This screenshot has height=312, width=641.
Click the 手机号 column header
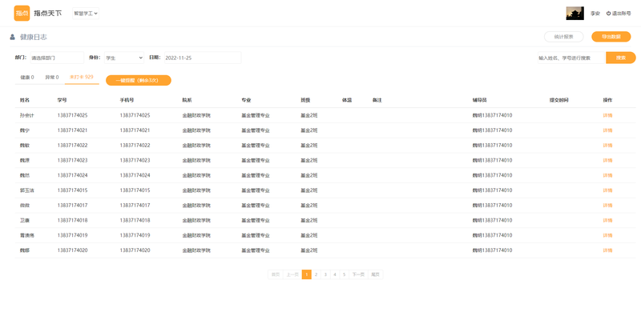point(127,100)
